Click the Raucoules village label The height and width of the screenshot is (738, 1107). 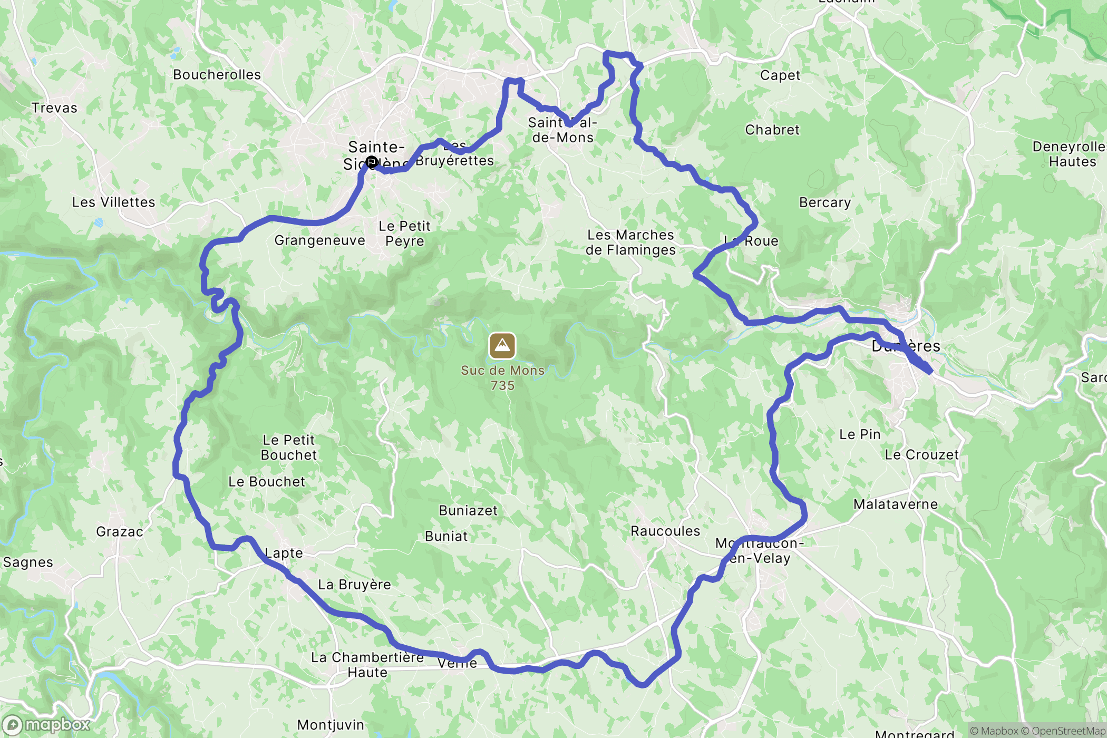pos(665,531)
